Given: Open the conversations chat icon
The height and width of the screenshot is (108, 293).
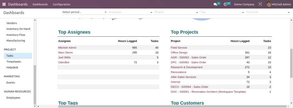Looking at the screenshot, I should click(215, 4).
